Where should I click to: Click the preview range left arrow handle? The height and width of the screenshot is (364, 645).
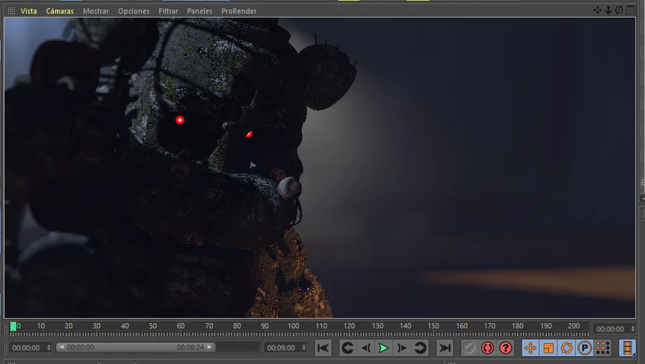(x=62, y=348)
